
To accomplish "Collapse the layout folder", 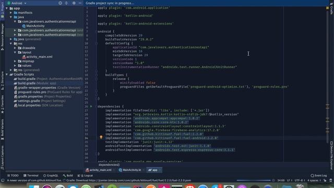I will [x=15, y=52].
